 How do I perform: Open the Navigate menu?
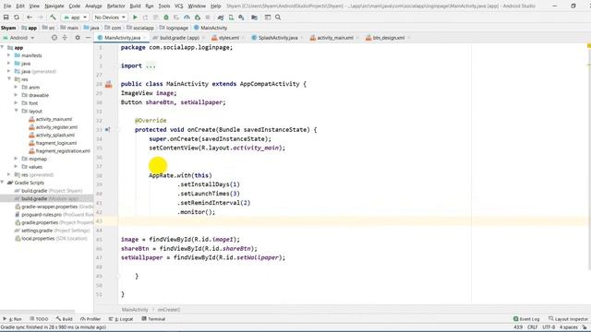54,6
